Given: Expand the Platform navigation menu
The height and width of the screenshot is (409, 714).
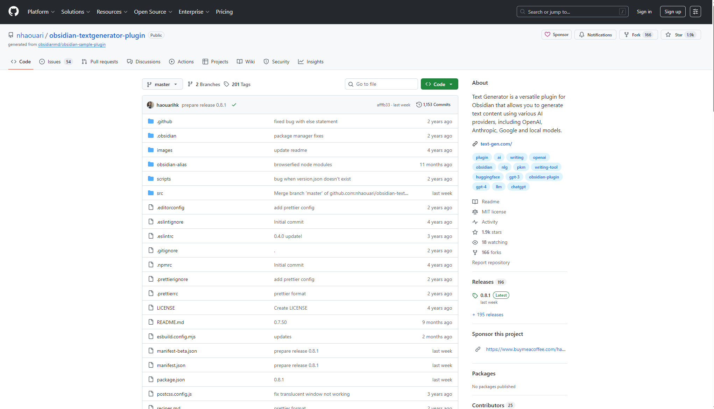Looking at the screenshot, I should coord(41,12).
